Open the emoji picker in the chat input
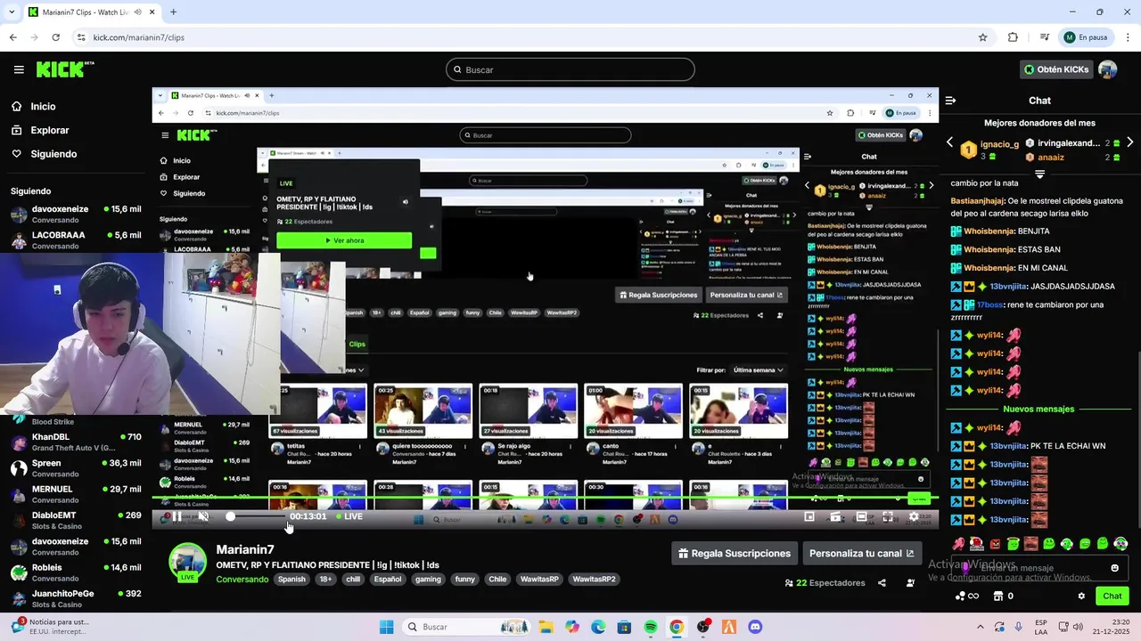The width and height of the screenshot is (1141, 641). pyautogui.click(x=1114, y=568)
